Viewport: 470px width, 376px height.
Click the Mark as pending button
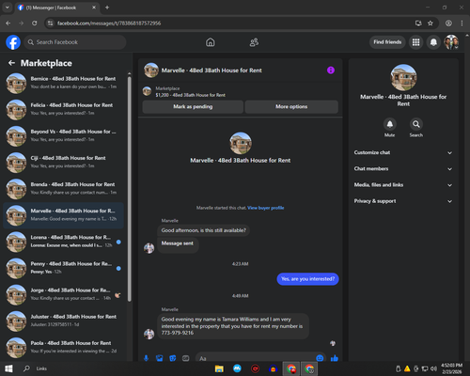[193, 107]
